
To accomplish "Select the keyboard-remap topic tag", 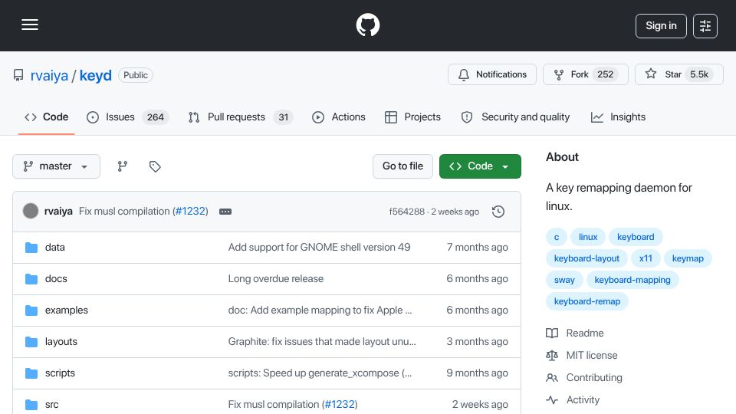I will (587, 302).
